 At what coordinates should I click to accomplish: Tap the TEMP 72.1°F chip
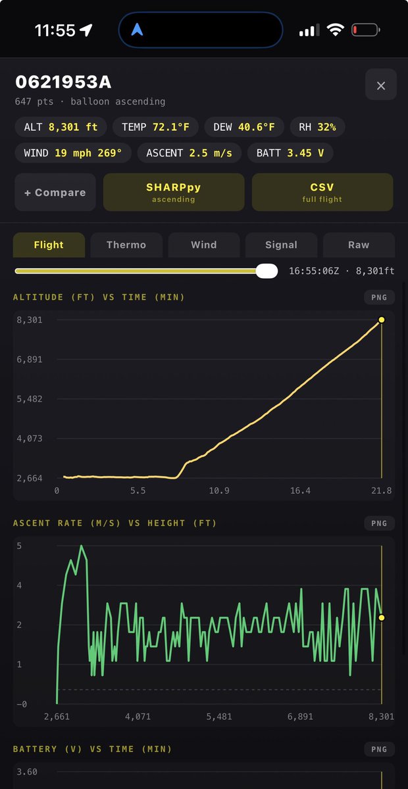[x=155, y=127]
